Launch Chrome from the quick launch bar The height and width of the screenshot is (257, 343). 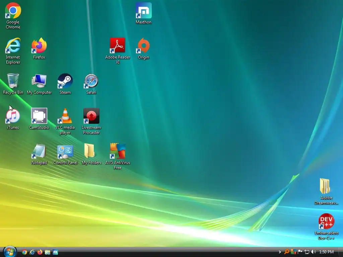click(24, 252)
